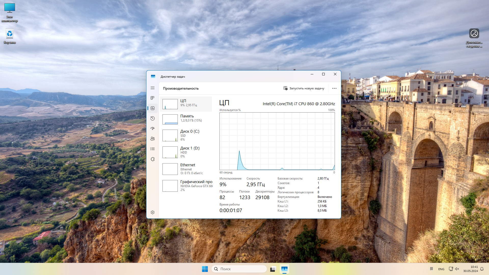Open App history sidebar icon

153,118
